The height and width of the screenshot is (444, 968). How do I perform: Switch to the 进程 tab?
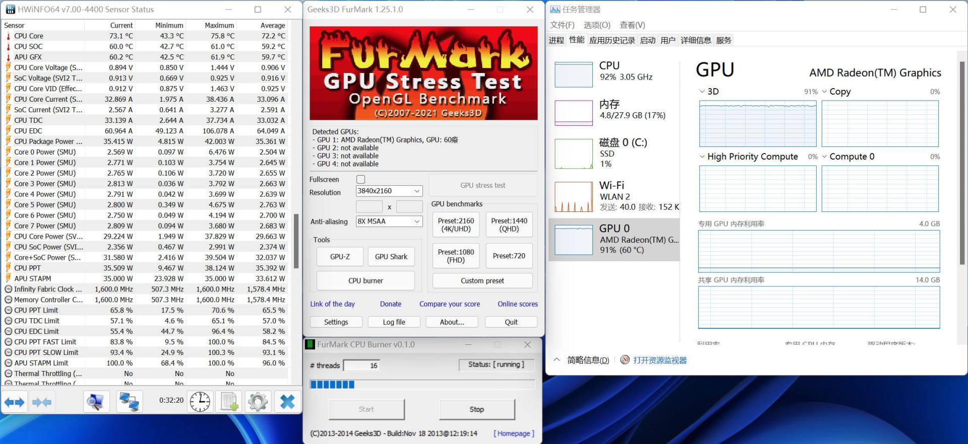(557, 40)
